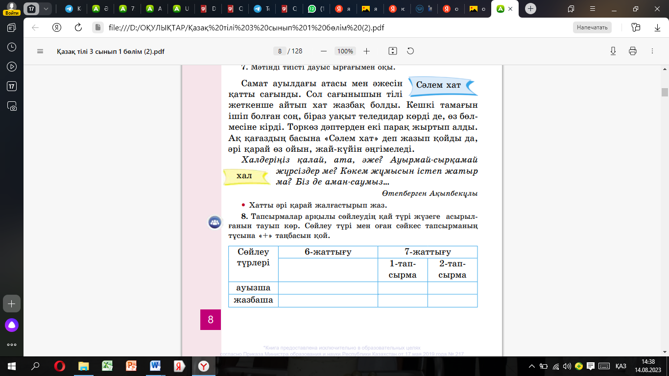669x376 pixels.
Task: Print the PDF using the printer icon
Action: click(x=633, y=51)
